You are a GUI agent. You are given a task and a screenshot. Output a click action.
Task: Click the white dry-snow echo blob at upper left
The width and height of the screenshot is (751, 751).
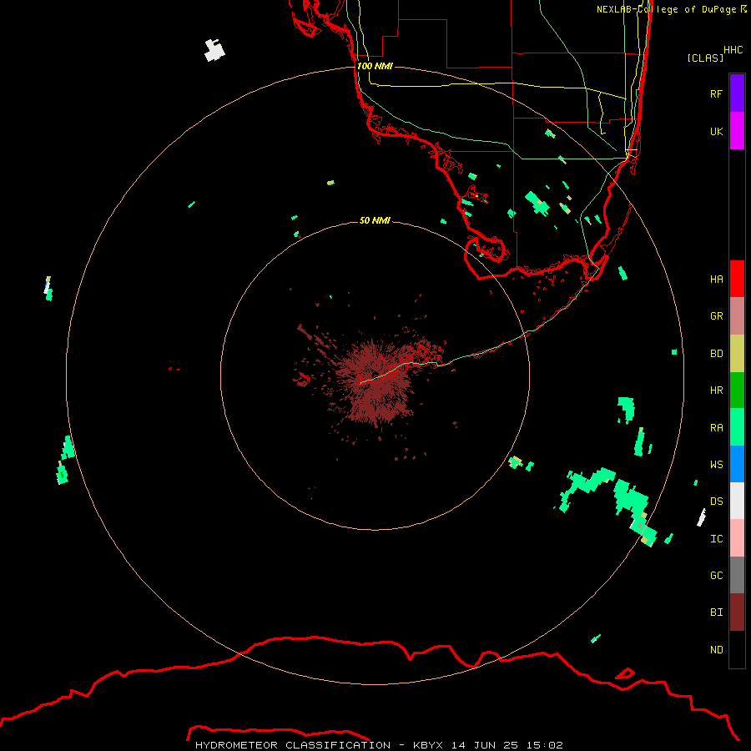tap(214, 50)
